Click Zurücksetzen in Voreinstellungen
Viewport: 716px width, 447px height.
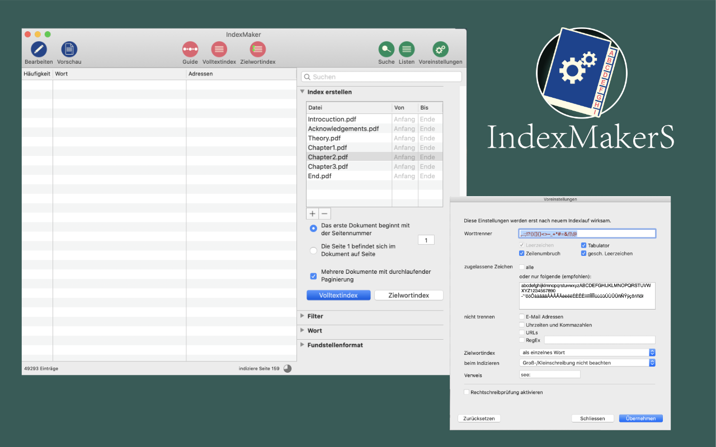click(479, 419)
